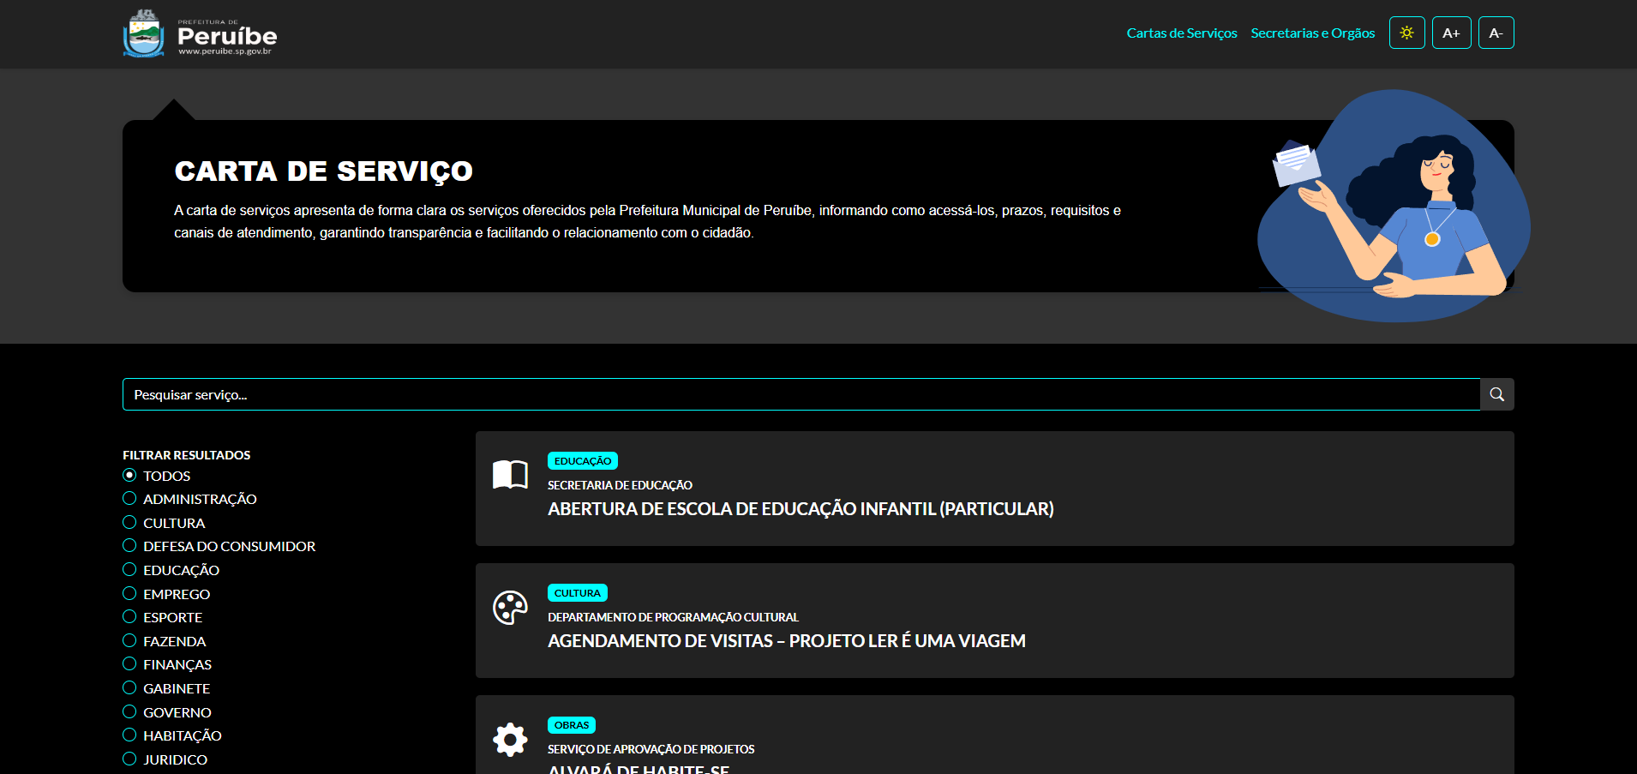Screen dimensions: 1637x774
Task: Click the Secretaria de Educação label
Action: click(x=620, y=485)
